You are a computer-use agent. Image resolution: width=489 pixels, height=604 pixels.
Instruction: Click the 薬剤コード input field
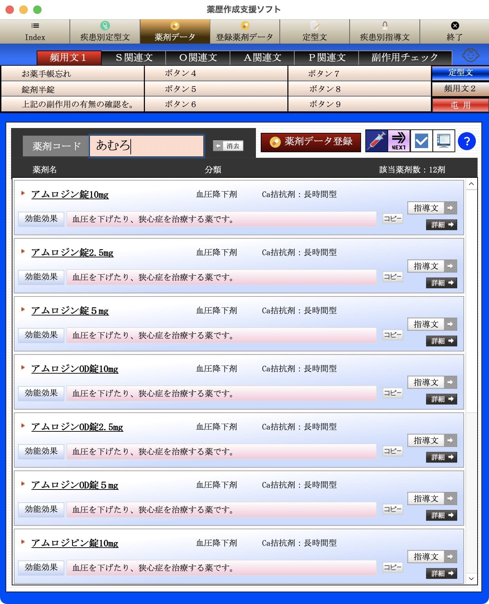tap(147, 146)
